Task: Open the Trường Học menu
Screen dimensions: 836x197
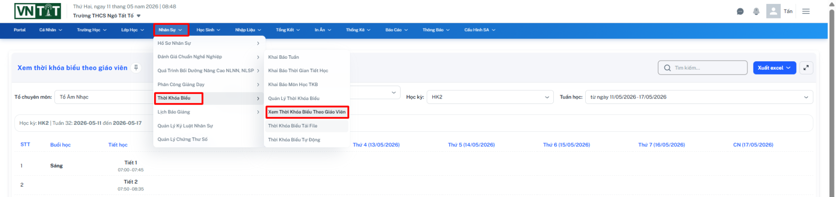Action: (x=92, y=30)
